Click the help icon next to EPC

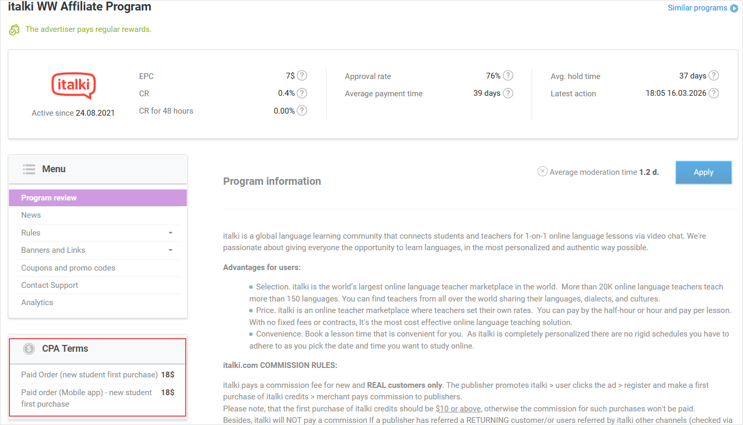point(302,76)
